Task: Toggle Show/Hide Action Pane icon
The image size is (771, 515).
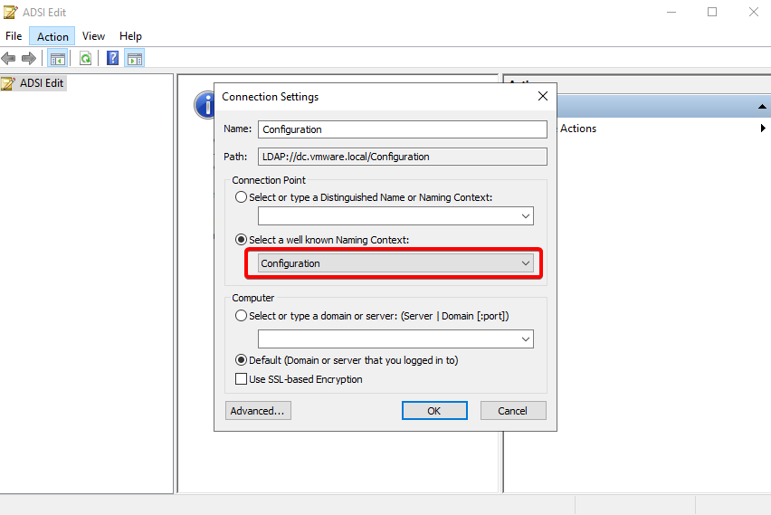Action: 135,59
